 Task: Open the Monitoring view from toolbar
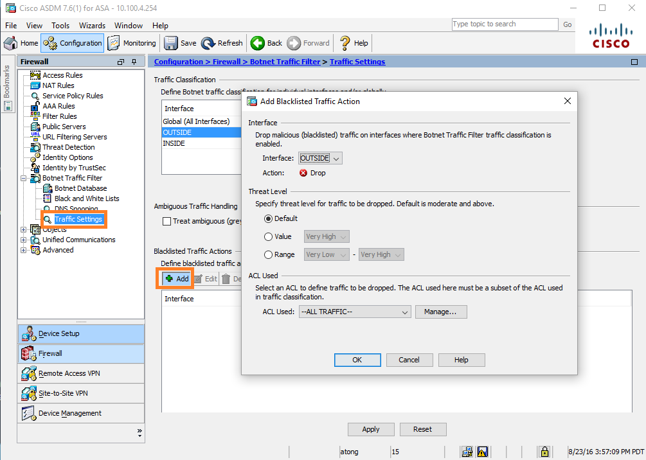pyautogui.click(x=132, y=43)
